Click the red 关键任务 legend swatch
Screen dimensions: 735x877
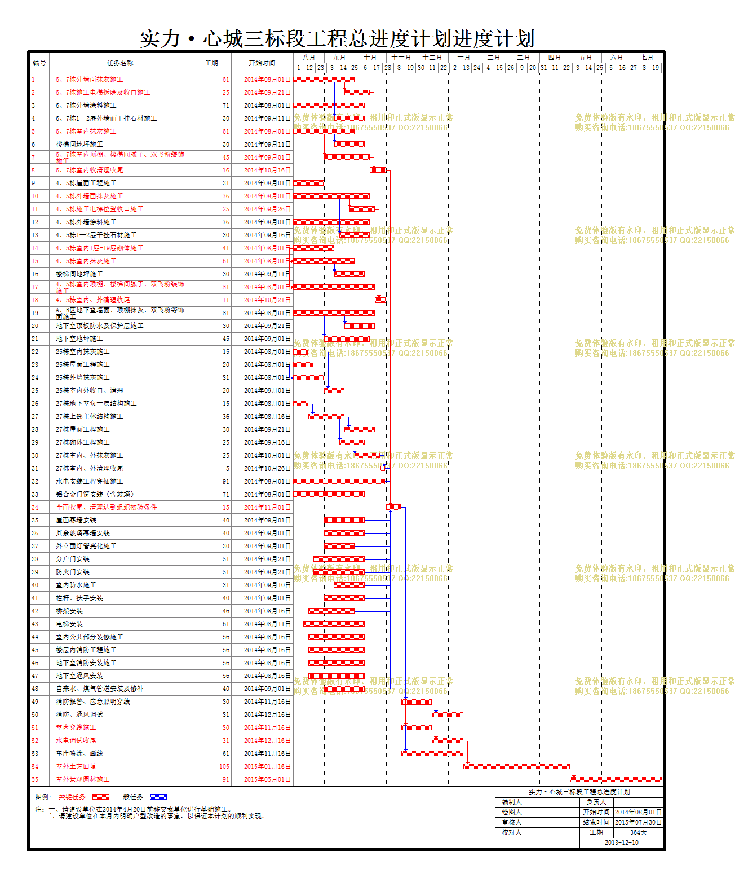pyautogui.click(x=101, y=797)
